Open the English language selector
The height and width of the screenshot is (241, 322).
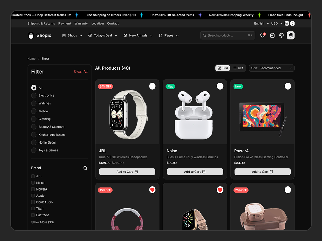pyautogui.click(x=261, y=23)
